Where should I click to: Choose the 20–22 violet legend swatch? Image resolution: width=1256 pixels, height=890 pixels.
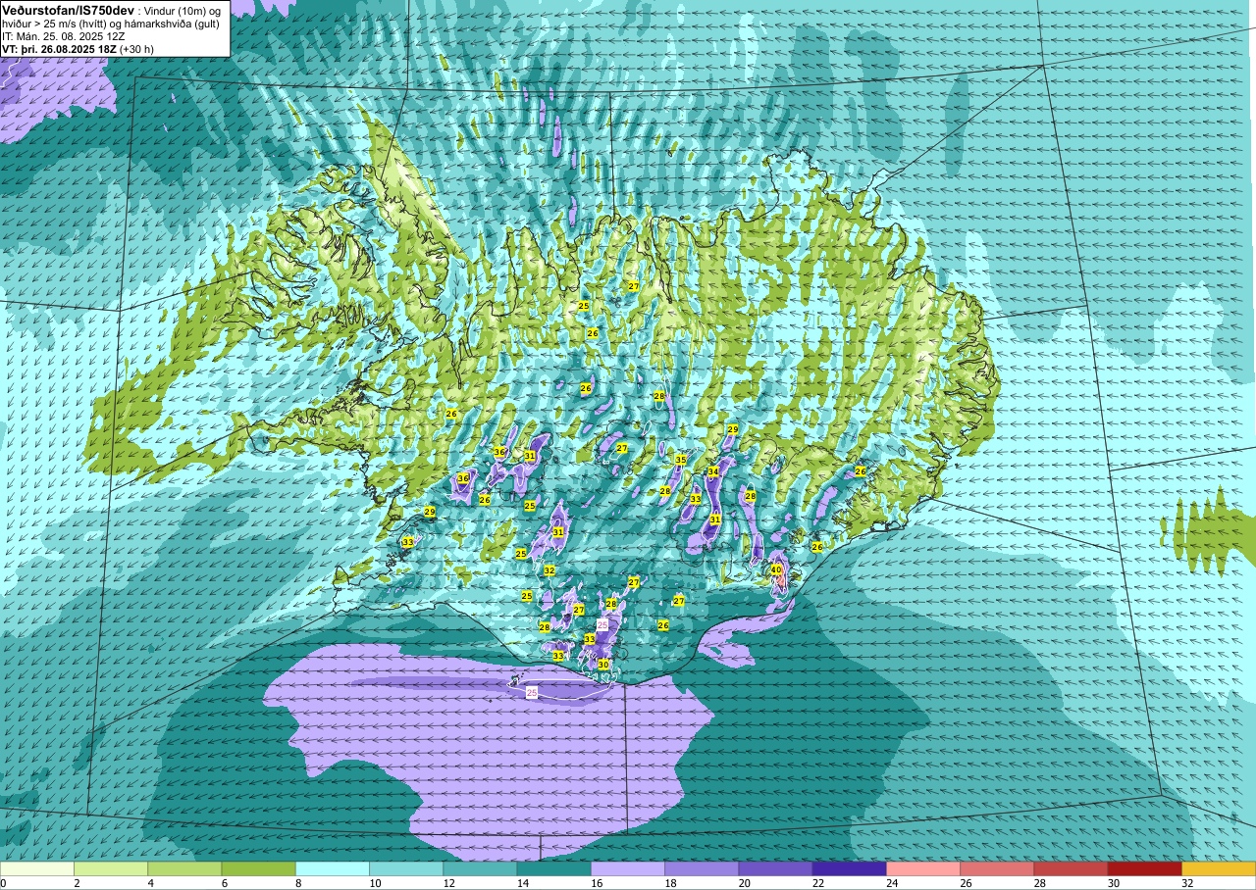[775, 868]
